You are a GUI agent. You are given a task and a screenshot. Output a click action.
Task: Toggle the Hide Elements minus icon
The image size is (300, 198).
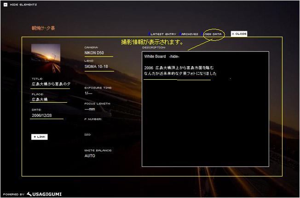click(x=6, y=5)
